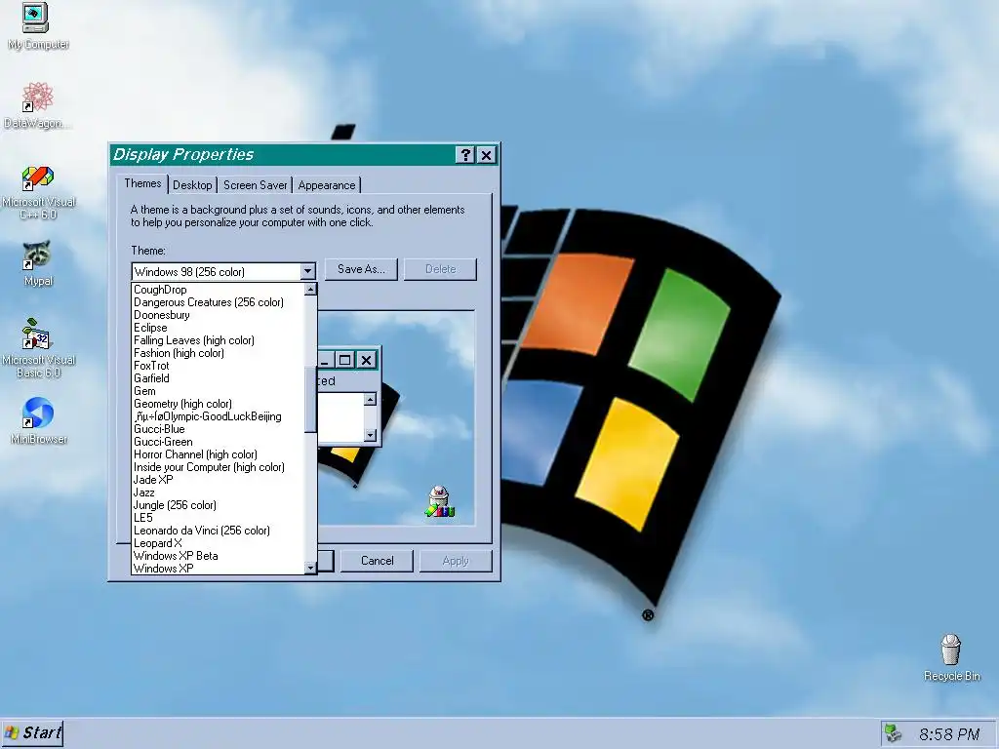This screenshot has width=999, height=749.
Task: Click the preview window's minimize button
Action: [x=325, y=360]
